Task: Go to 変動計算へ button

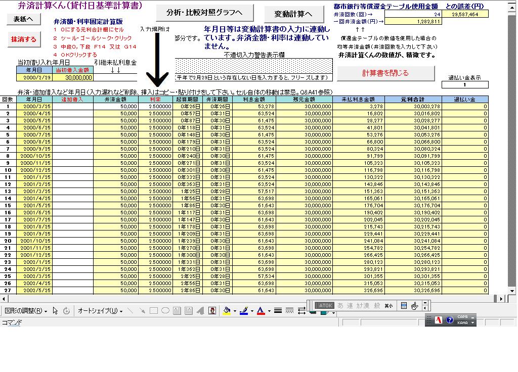Action: (294, 14)
